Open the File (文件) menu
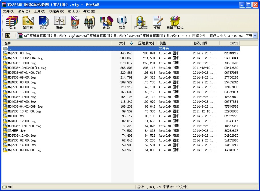 pos(9,11)
